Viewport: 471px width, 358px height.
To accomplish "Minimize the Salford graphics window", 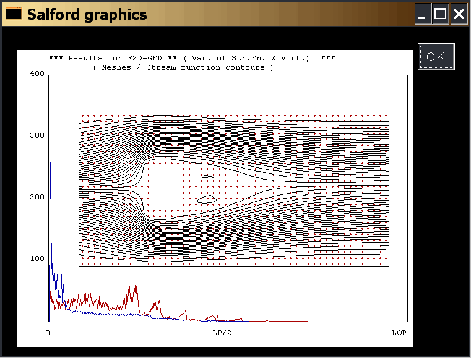I will (422, 14).
